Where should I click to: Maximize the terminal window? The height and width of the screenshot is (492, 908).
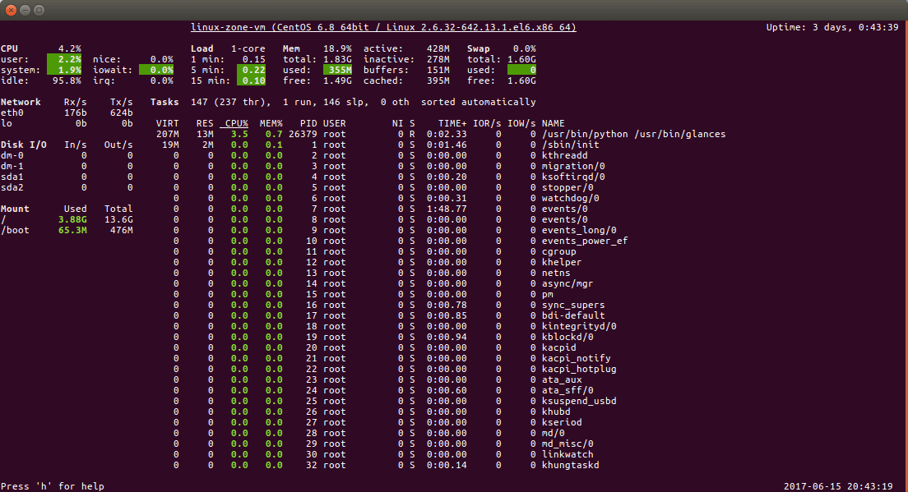click(39, 9)
